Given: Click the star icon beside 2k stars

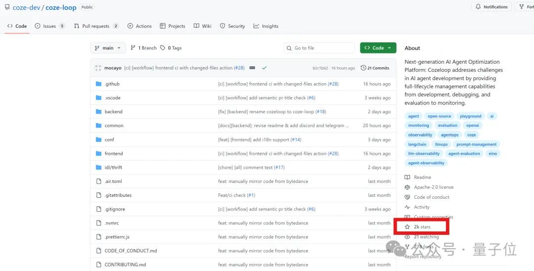Looking at the screenshot, I should [407, 227].
